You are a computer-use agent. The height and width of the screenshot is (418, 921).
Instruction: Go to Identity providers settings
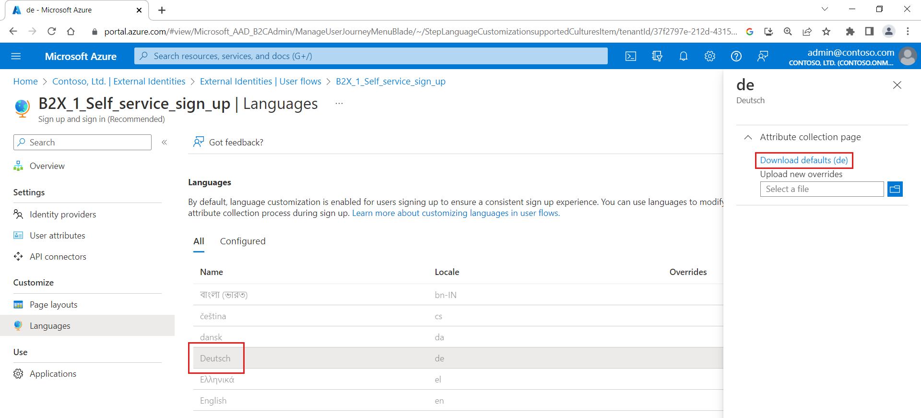63,215
